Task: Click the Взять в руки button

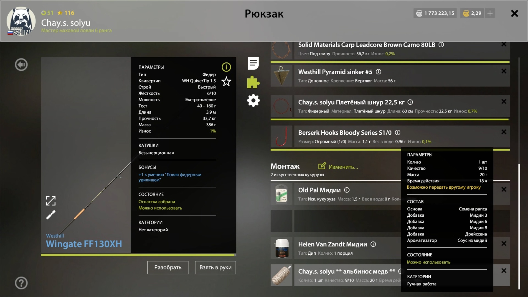Action: (215, 267)
